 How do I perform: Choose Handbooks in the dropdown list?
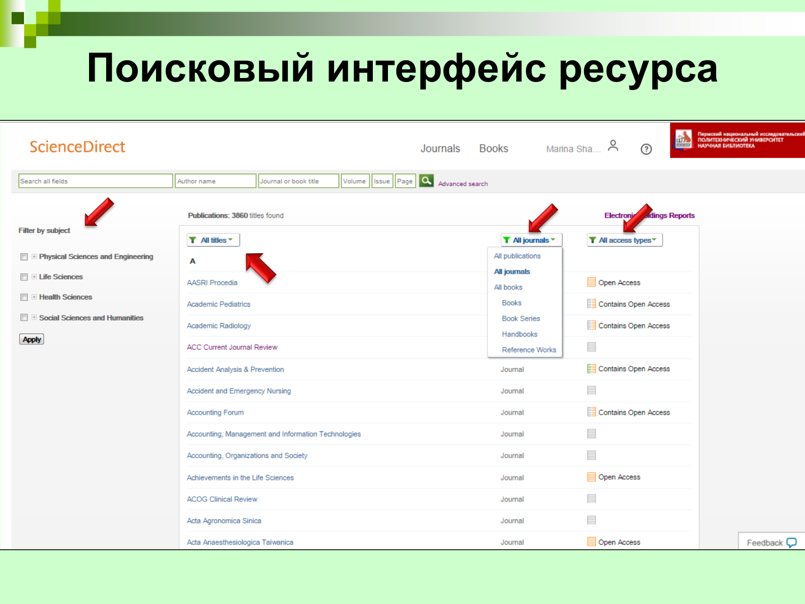pos(520,334)
